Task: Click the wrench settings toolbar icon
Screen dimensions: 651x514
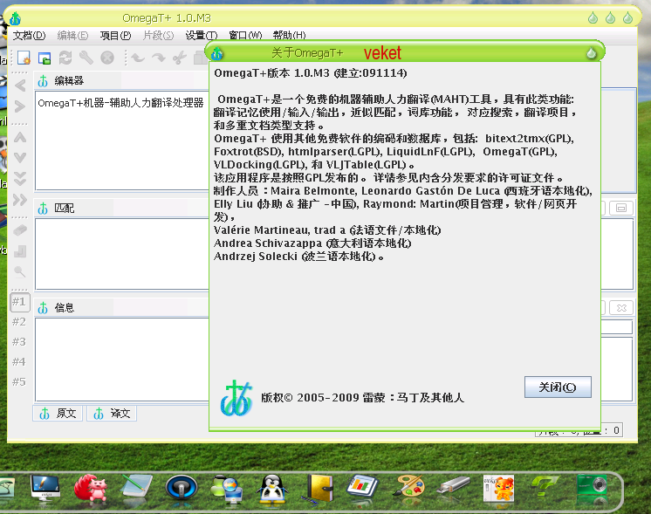Action: pyautogui.click(x=86, y=58)
